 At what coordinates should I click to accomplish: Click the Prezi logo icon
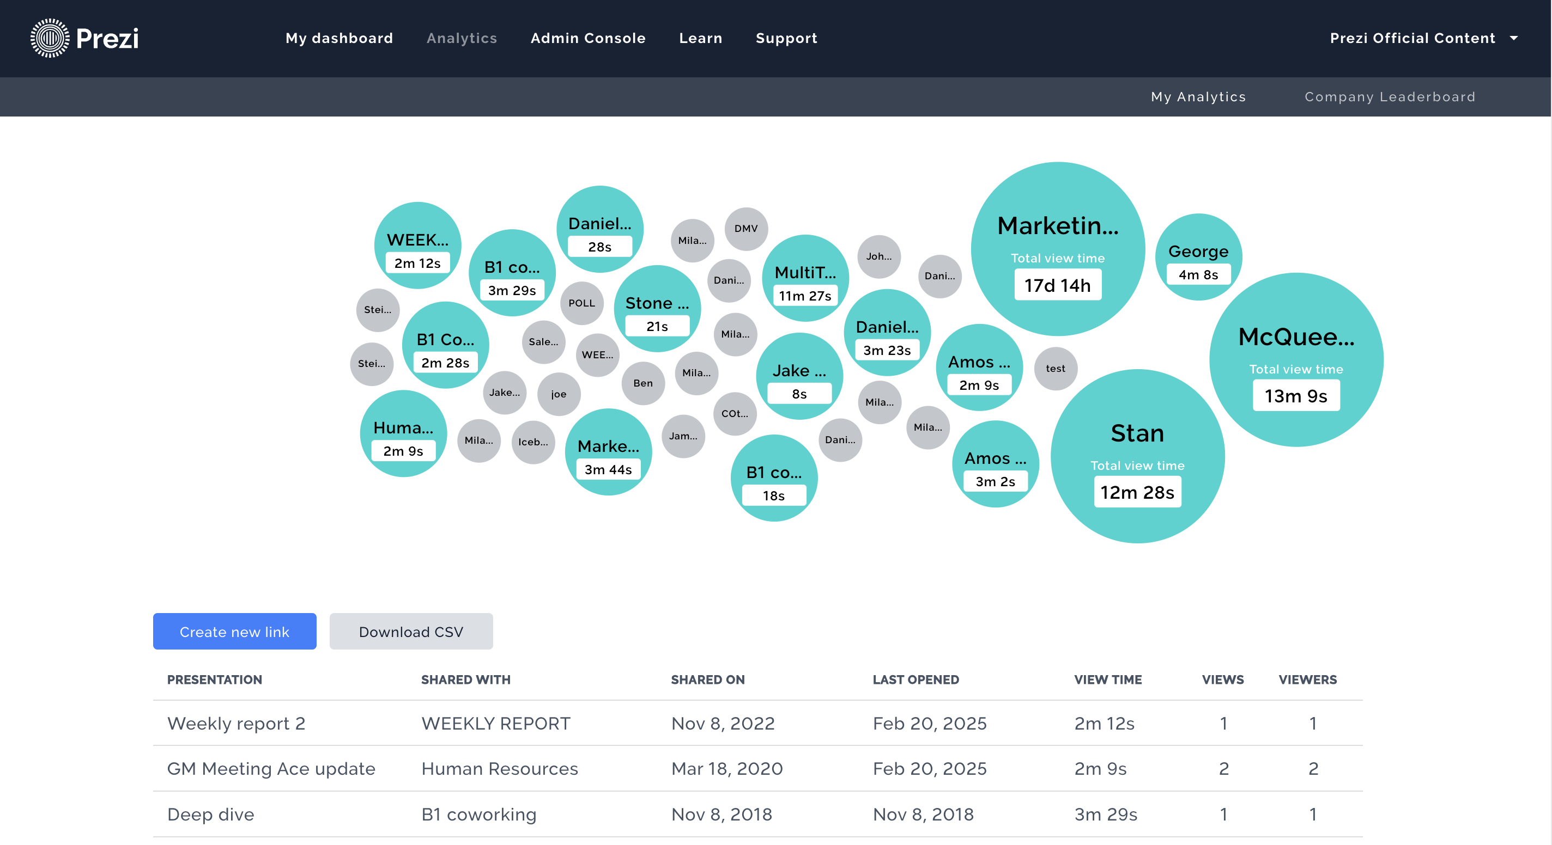50,38
